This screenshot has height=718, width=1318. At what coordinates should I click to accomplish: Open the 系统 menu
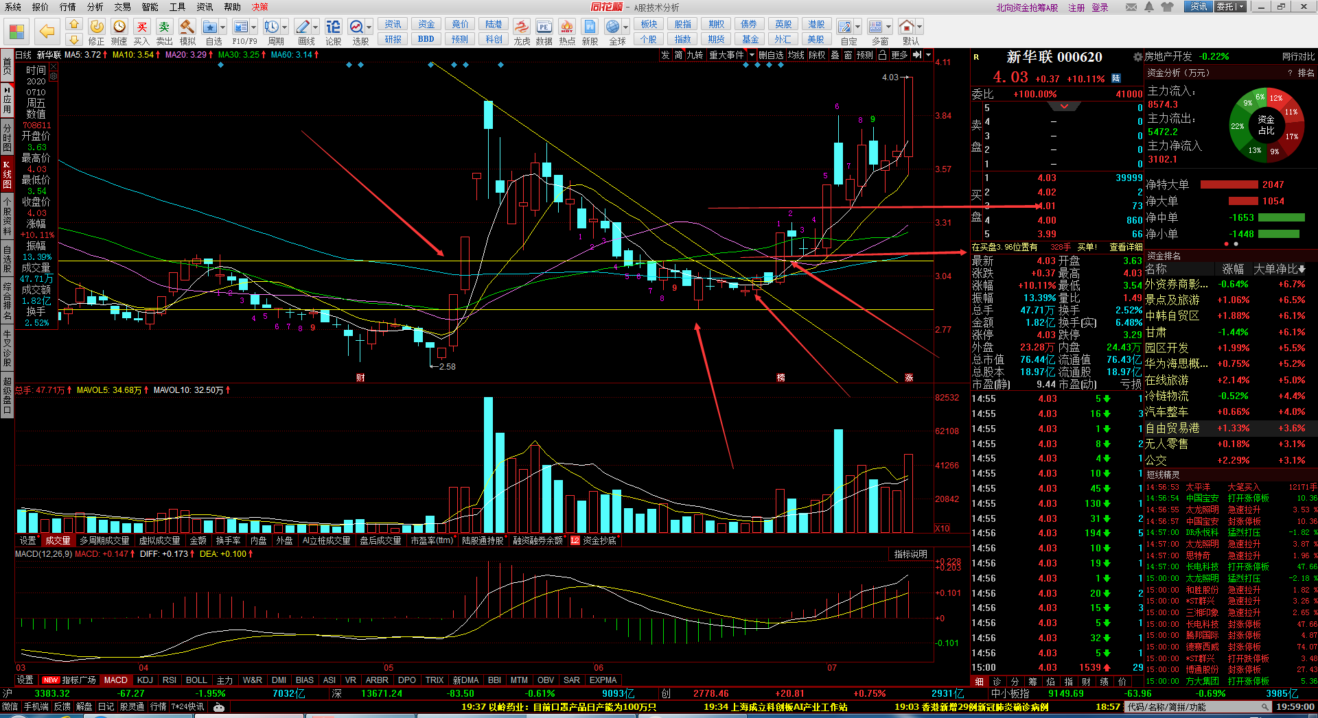click(x=13, y=7)
